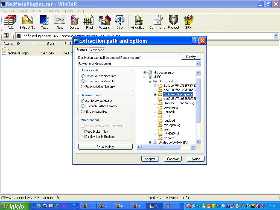Open the Favorites menu
This screenshot has width=280, height=210.
point(52,11)
